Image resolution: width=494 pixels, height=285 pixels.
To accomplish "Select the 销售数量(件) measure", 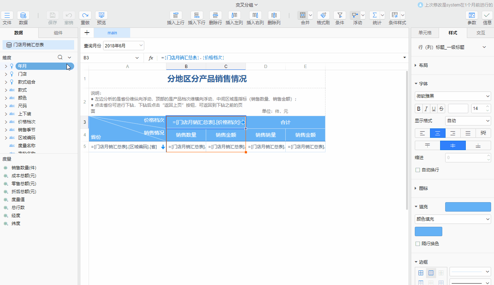I will point(24,168).
